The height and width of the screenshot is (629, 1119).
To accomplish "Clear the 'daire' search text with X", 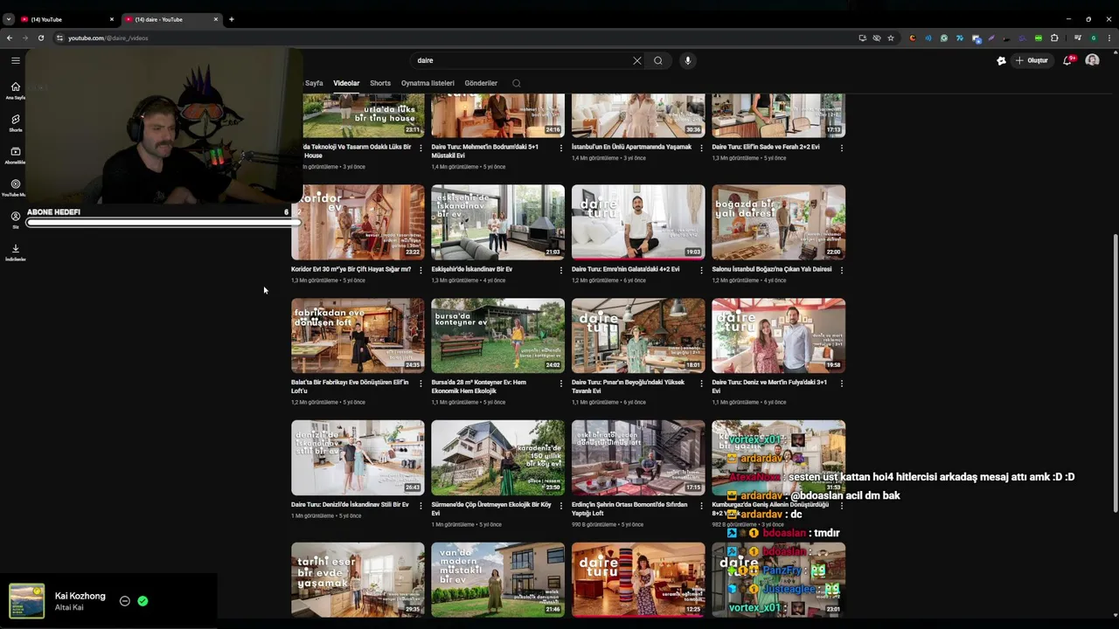I will tap(637, 60).
